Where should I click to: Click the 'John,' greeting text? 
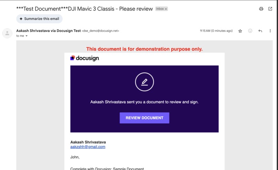(x=75, y=157)
